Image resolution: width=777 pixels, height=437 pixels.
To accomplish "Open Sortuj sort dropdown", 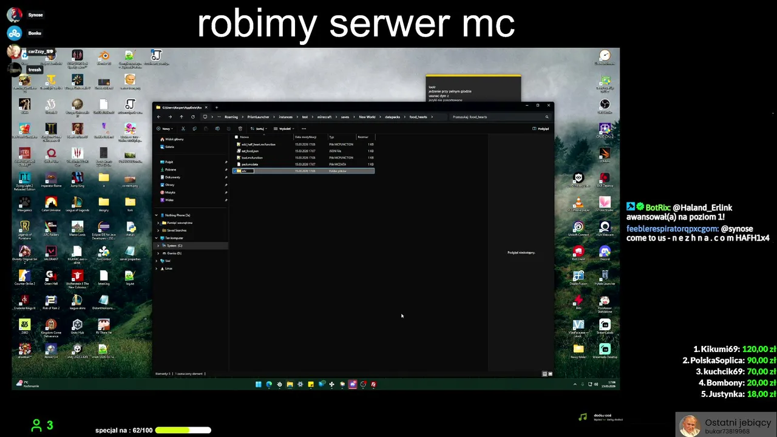I will (x=260, y=129).
